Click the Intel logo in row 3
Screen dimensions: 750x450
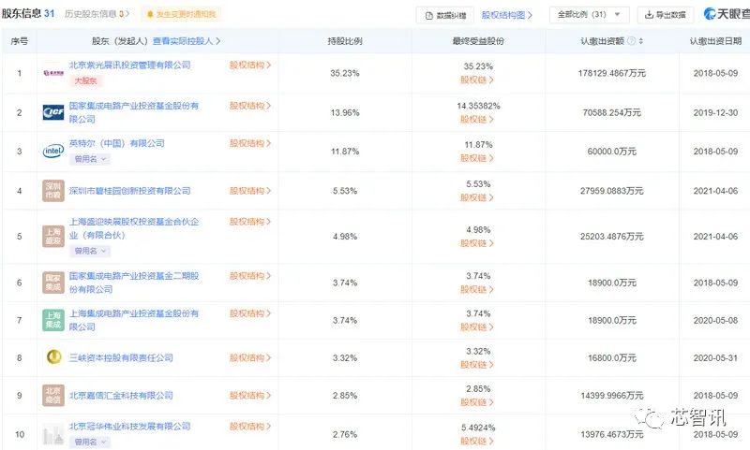pos(53,152)
